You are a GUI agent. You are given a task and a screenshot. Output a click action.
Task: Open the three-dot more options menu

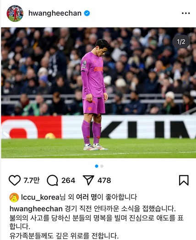point(186,13)
